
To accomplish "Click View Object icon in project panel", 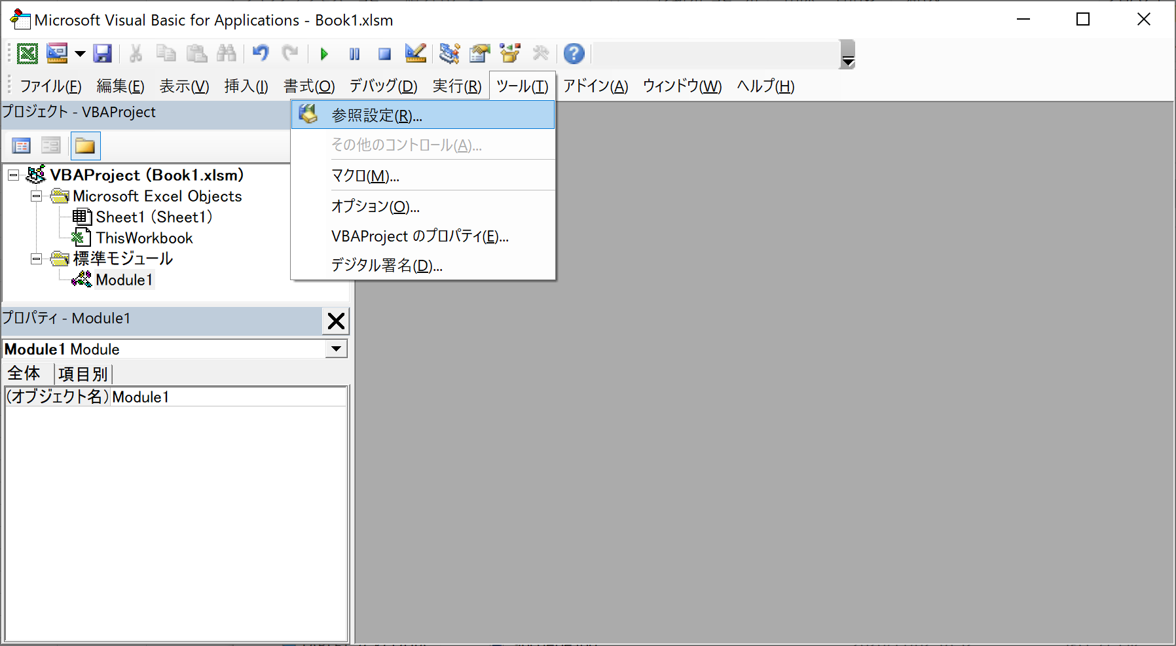I will pyautogui.click(x=51, y=145).
